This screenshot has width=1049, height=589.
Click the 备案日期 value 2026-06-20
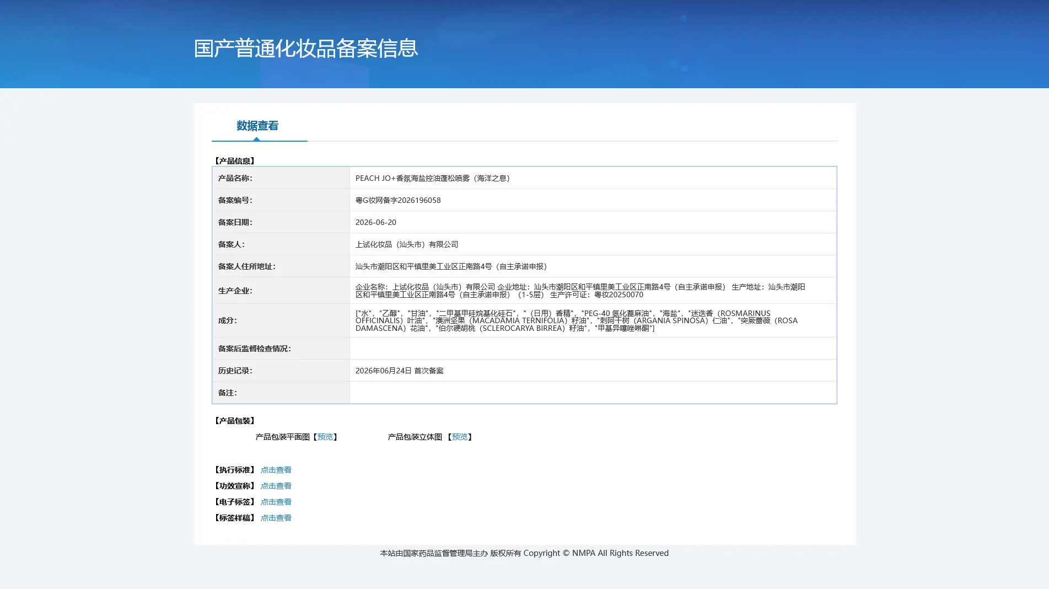tap(376, 222)
